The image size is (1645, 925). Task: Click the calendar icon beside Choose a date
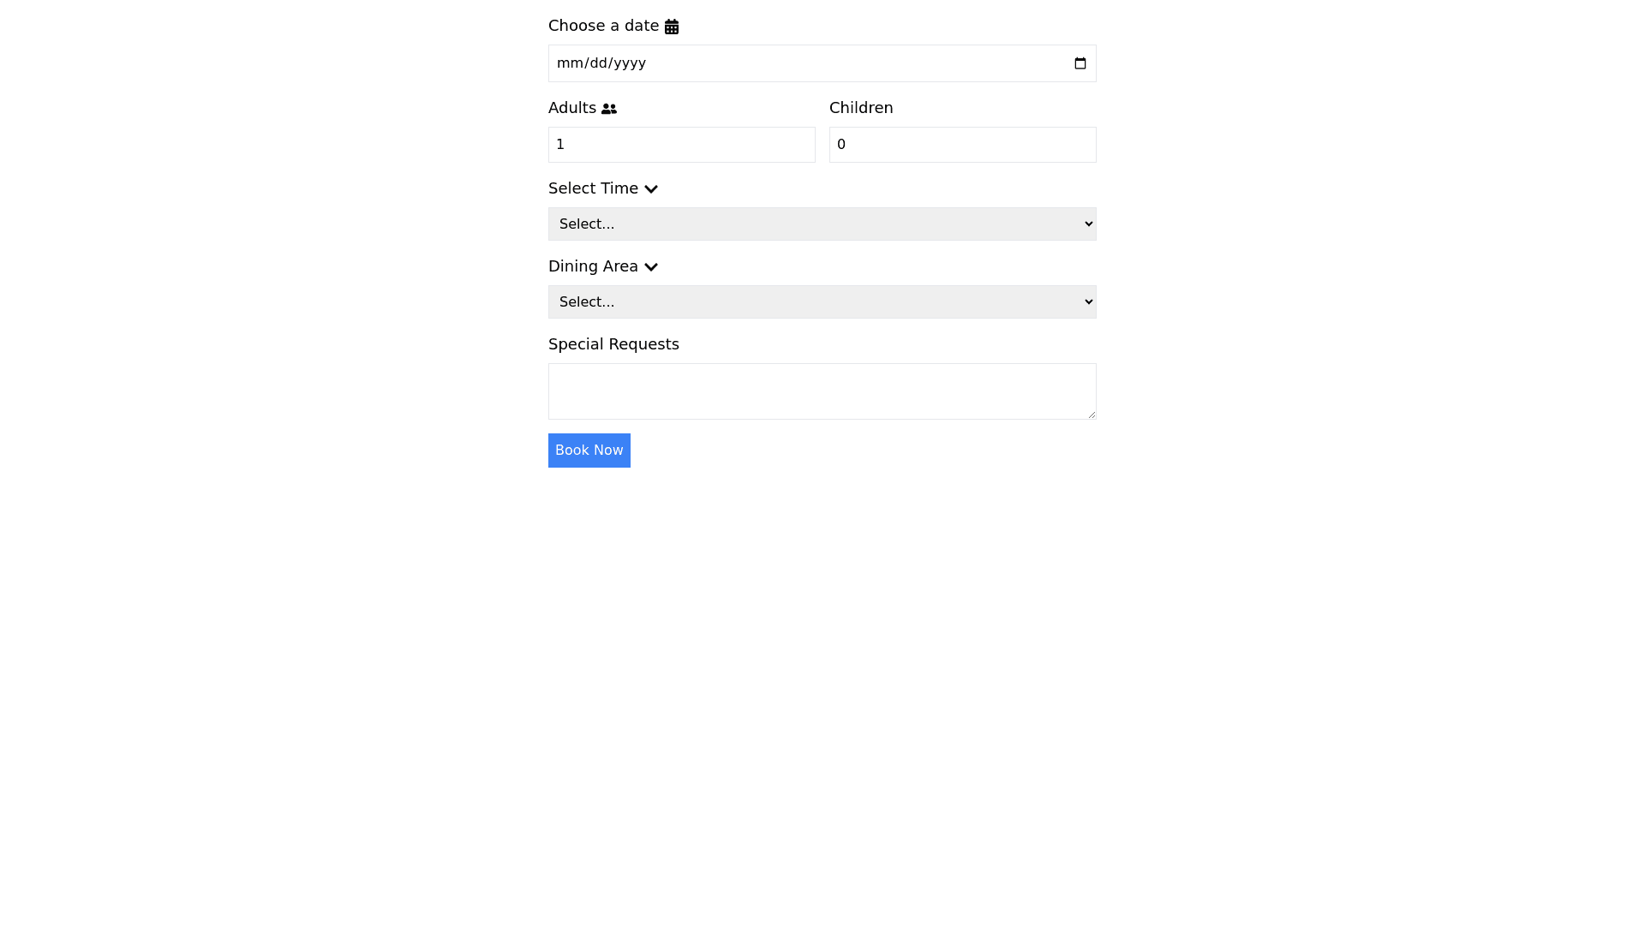[672, 27]
